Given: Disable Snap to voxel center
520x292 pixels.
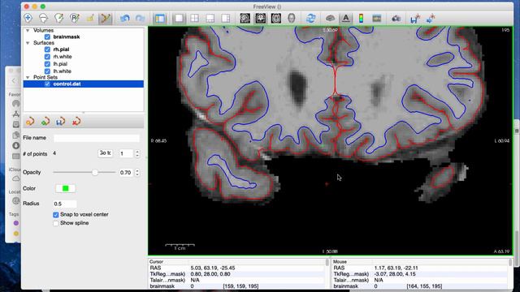Looking at the screenshot, I should [56, 215].
